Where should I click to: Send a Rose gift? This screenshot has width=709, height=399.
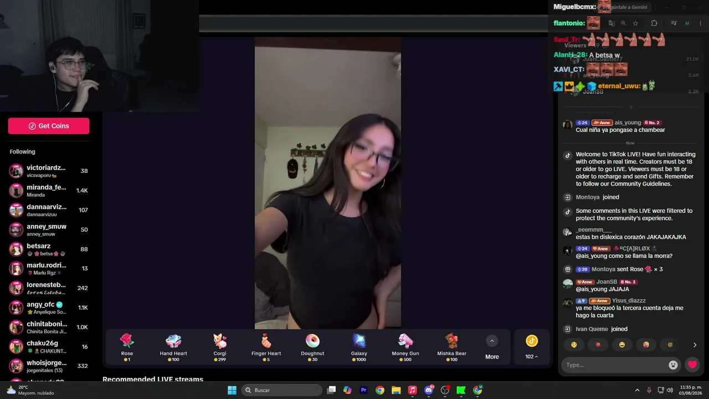(127, 347)
